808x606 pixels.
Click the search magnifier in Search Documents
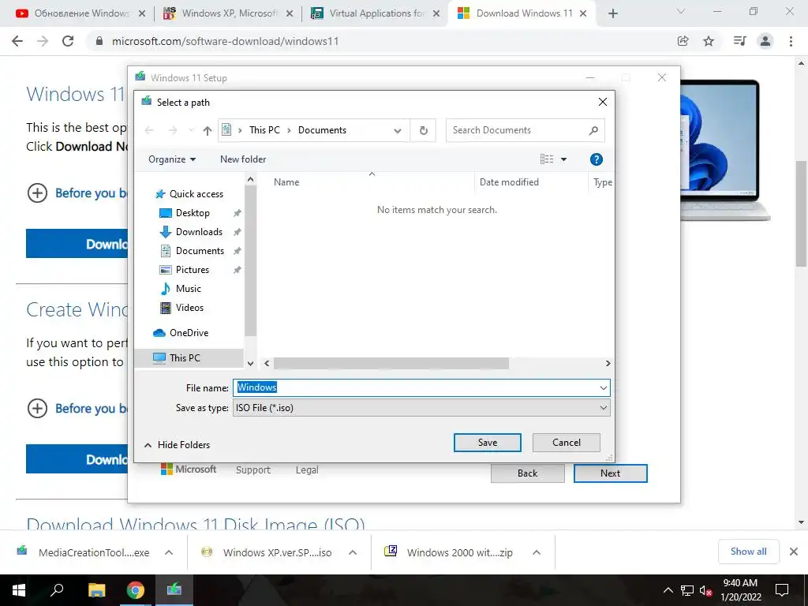point(593,130)
